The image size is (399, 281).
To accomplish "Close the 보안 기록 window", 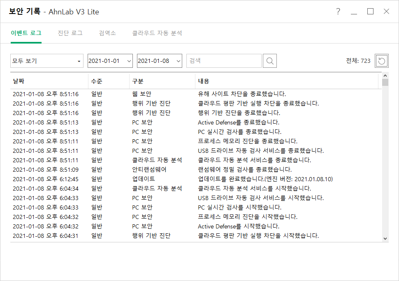I will (387, 12).
